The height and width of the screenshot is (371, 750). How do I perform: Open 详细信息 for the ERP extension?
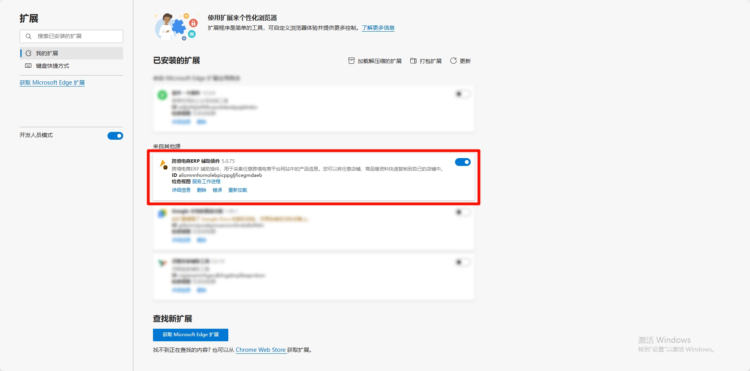pyautogui.click(x=181, y=190)
